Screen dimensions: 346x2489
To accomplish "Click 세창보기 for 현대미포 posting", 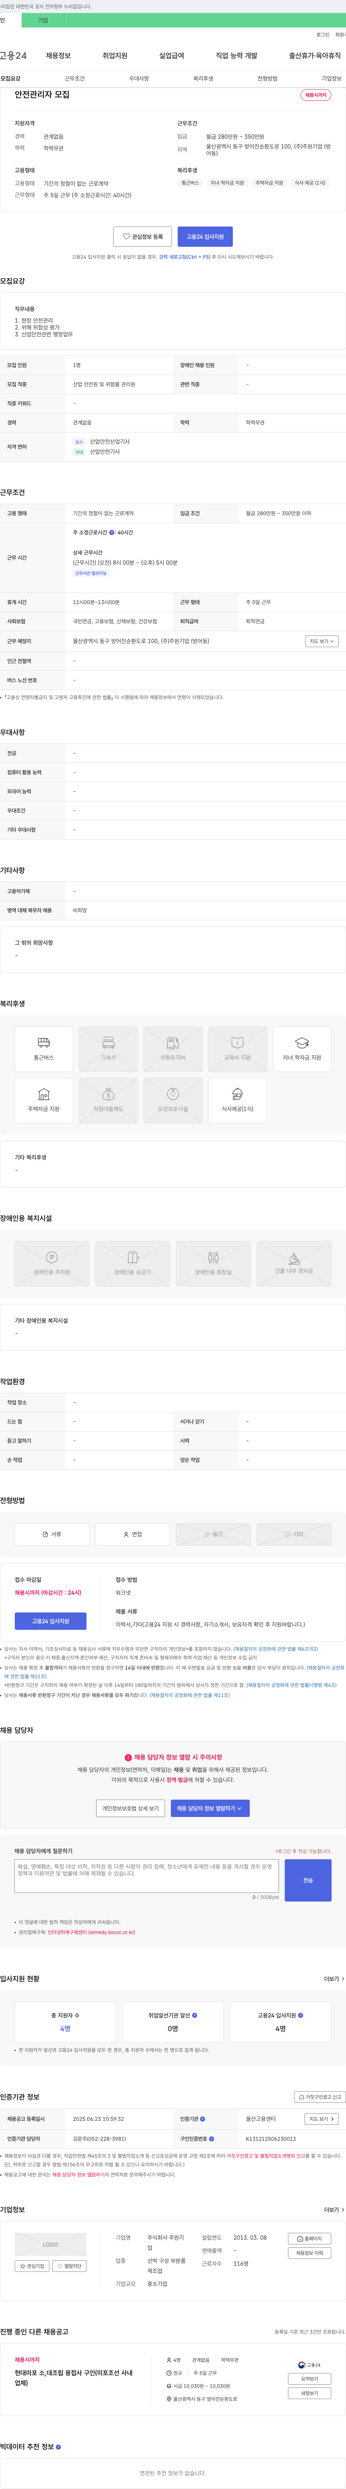I will 309,2393.
